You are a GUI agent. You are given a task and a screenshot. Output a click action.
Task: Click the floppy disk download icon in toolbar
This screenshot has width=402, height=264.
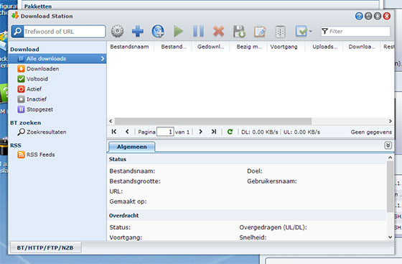coord(239,32)
